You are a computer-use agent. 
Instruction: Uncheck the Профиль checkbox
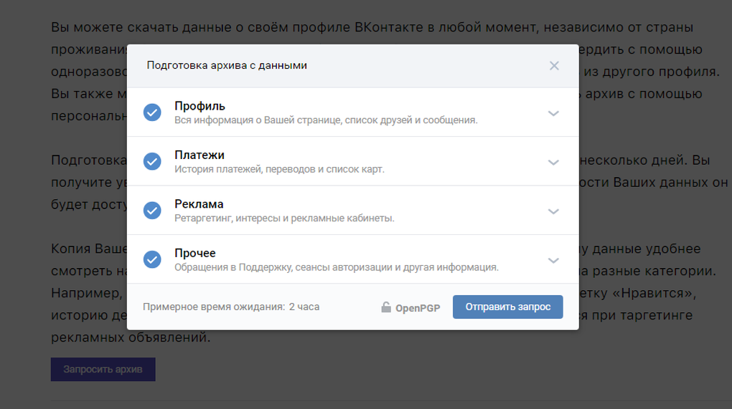[x=152, y=112]
